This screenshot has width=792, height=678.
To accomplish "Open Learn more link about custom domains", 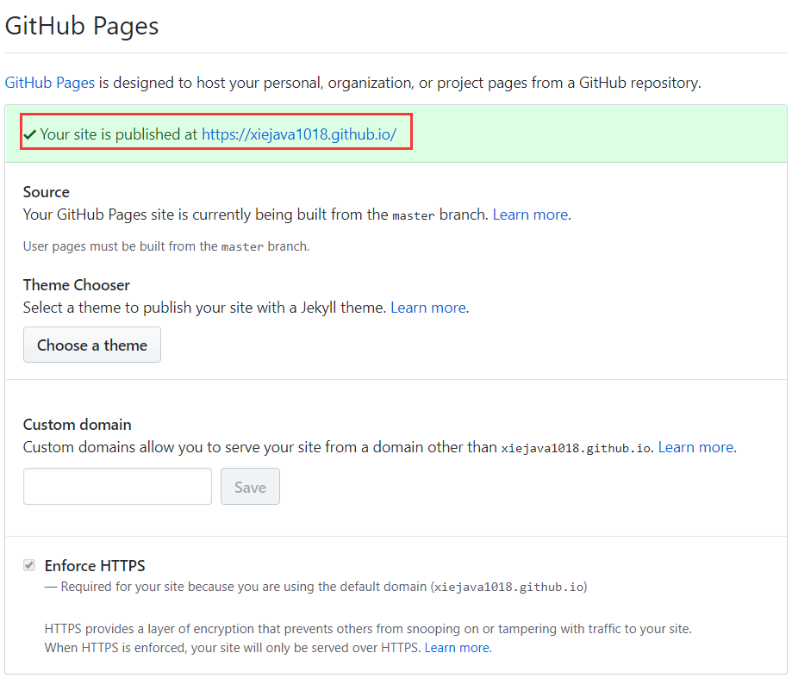I will (x=695, y=447).
